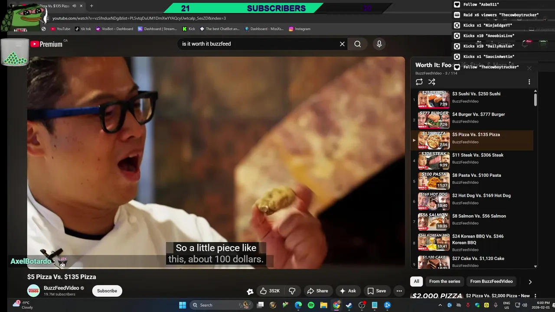
Task: Open more actions ellipsis under video
Action: click(399, 291)
